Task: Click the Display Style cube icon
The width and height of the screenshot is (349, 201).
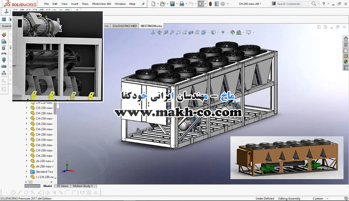Action: coord(213,32)
